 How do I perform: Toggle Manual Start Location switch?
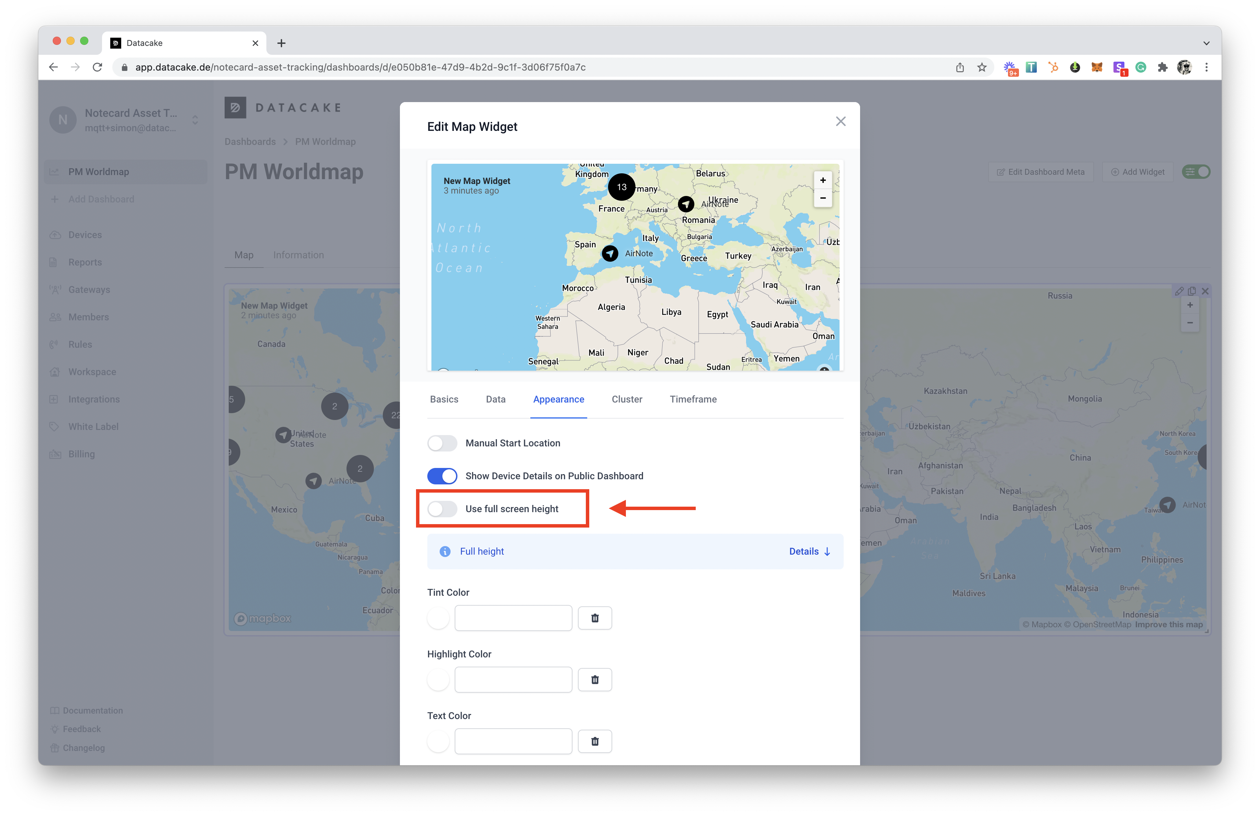coord(442,443)
